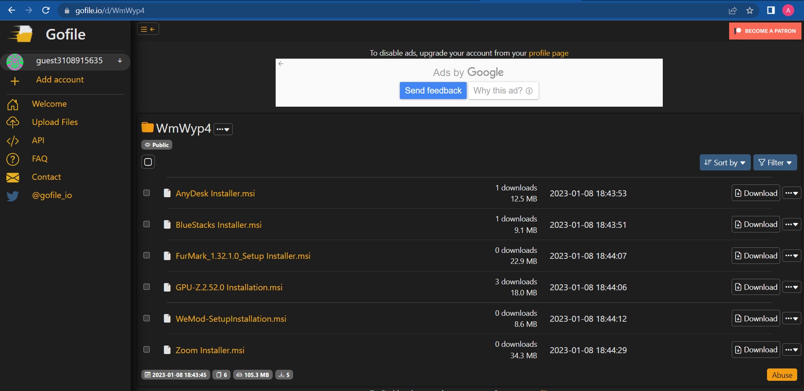Open the @gofile_io Twitter icon
The image size is (804, 391).
point(13,196)
